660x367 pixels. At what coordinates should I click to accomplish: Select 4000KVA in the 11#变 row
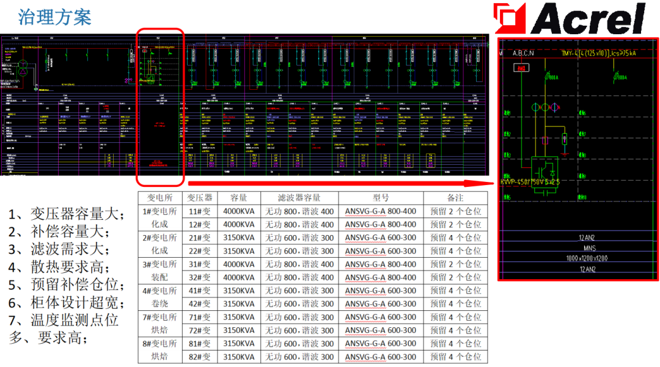click(239, 211)
